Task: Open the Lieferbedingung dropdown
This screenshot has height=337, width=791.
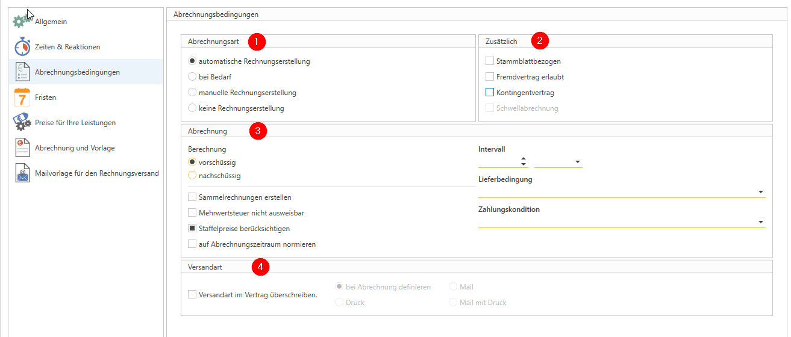Action: pyautogui.click(x=761, y=192)
